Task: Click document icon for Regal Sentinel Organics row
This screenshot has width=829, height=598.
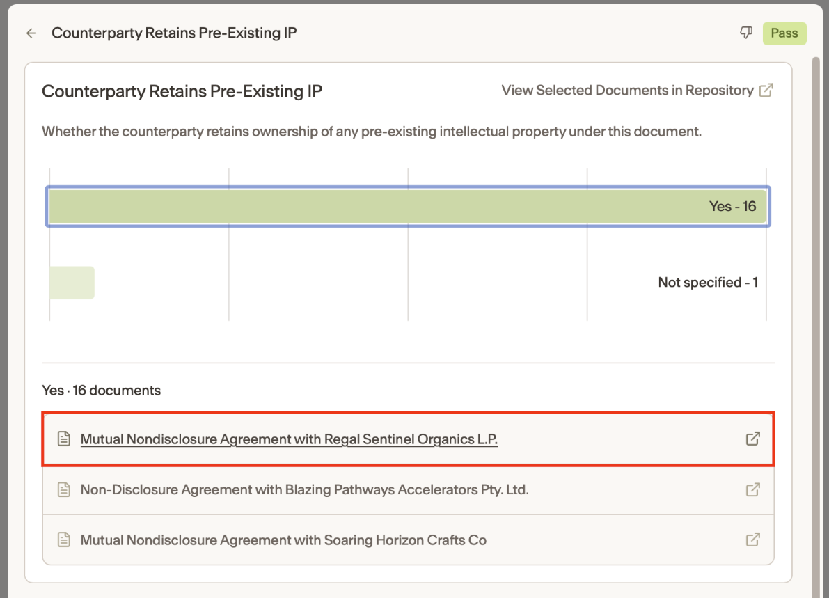Action: pyautogui.click(x=64, y=439)
